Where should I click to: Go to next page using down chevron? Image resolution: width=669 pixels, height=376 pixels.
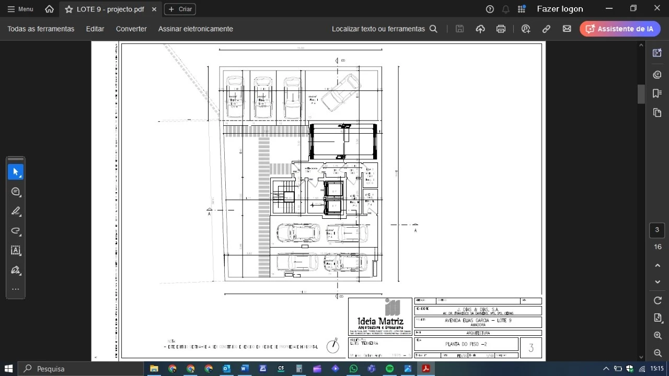[x=658, y=282]
